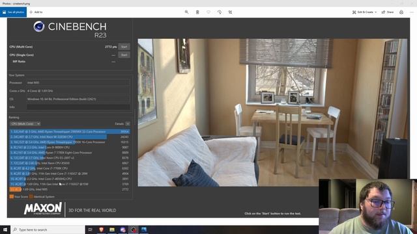Screen dimensions: 417x234
Task: Select the Intel Xeon CPU X5650 row
Action: coord(70,163)
